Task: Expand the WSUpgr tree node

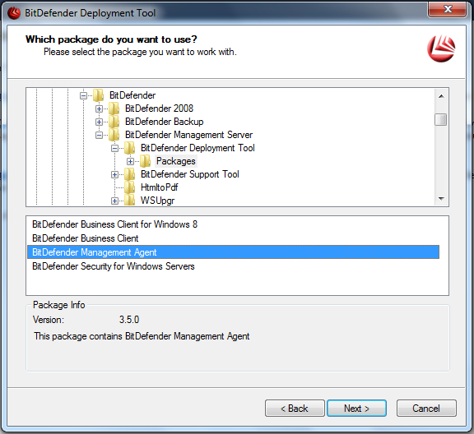Action: click(x=114, y=201)
